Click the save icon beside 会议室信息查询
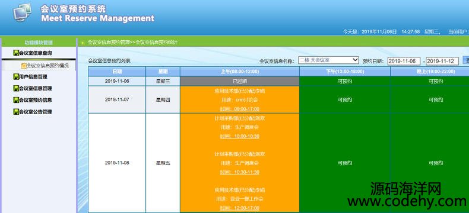Viewport: 469px width, 213px height. point(16,53)
